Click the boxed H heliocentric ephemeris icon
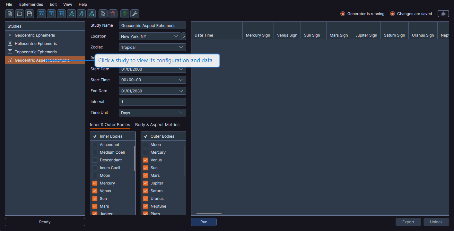This screenshot has height=231, width=454. coord(61,14)
